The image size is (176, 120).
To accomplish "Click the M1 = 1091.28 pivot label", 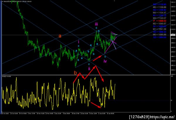I will [160, 29].
